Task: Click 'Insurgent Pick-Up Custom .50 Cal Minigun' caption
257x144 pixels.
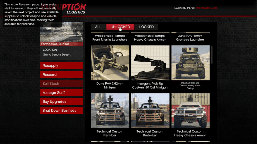Action: click(150, 86)
